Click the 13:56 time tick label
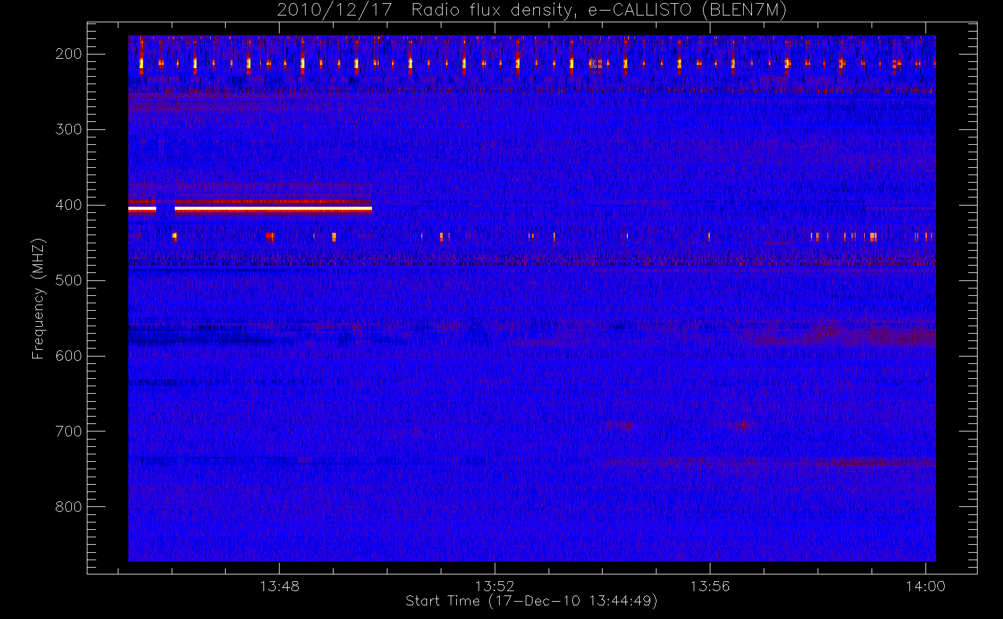The image size is (1003, 619). pos(710,586)
